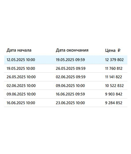131x154 pixels.
Task: Click end date 19.05.2025 09:59
Action: coord(70,60)
